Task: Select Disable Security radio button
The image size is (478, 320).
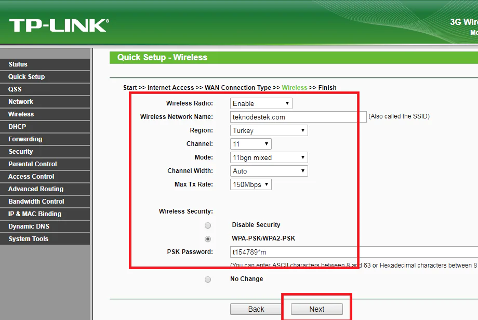Action: point(208,225)
